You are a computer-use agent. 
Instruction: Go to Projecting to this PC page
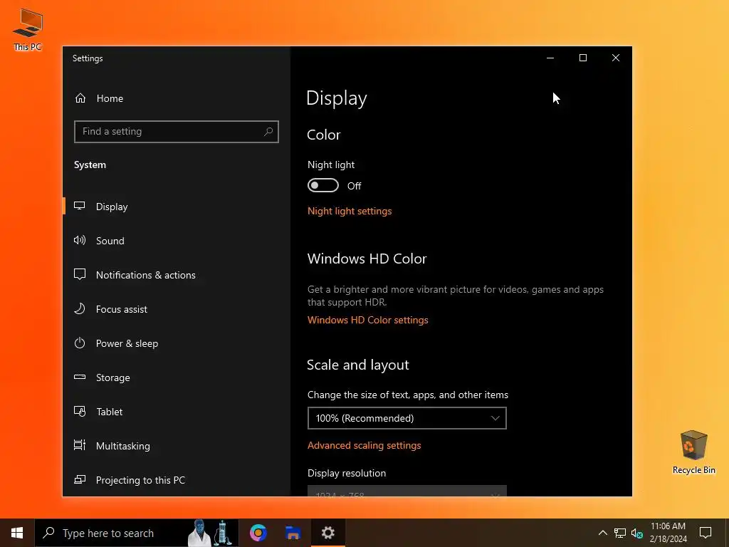[177, 480]
